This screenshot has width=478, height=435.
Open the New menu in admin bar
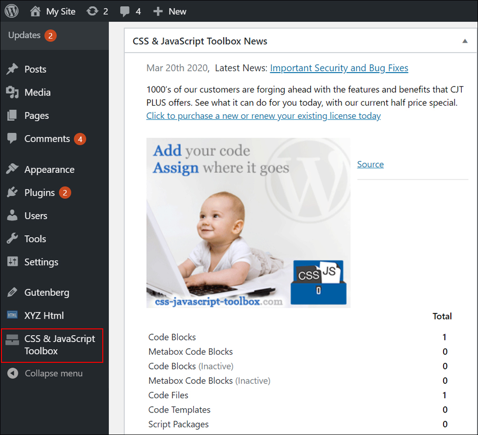coord(177,11)
